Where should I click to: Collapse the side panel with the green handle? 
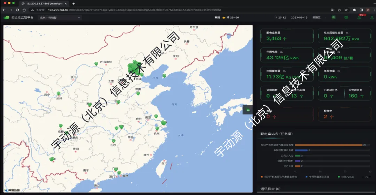point(248,110)
